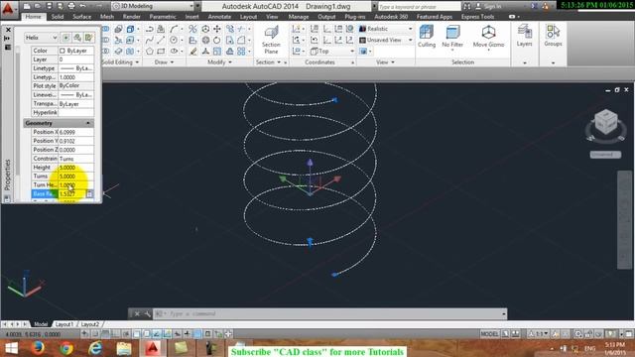This screenshot has width=635, height=357.
Task: Open Firefox from the taskbar
Action: (39, 348)
